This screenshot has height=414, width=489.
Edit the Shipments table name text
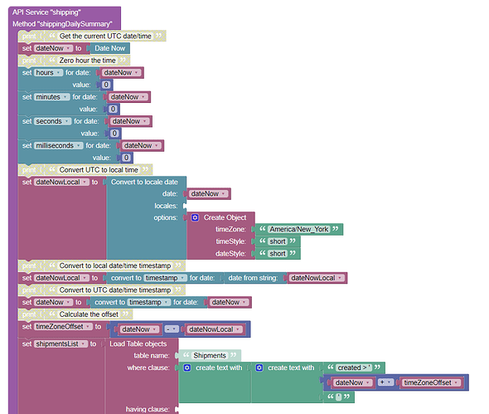pyautogui.click(x=210, y=356)
